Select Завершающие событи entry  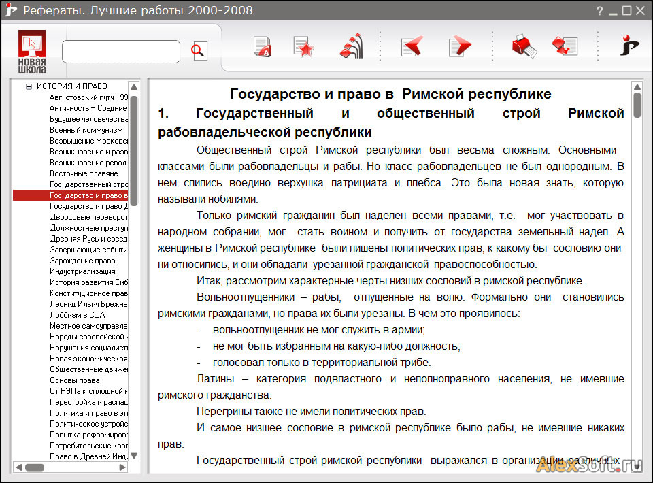coord(88,250)
